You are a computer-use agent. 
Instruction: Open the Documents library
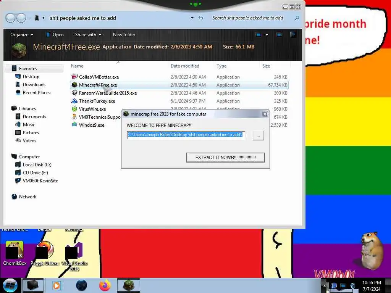click(x=34, y=117)
